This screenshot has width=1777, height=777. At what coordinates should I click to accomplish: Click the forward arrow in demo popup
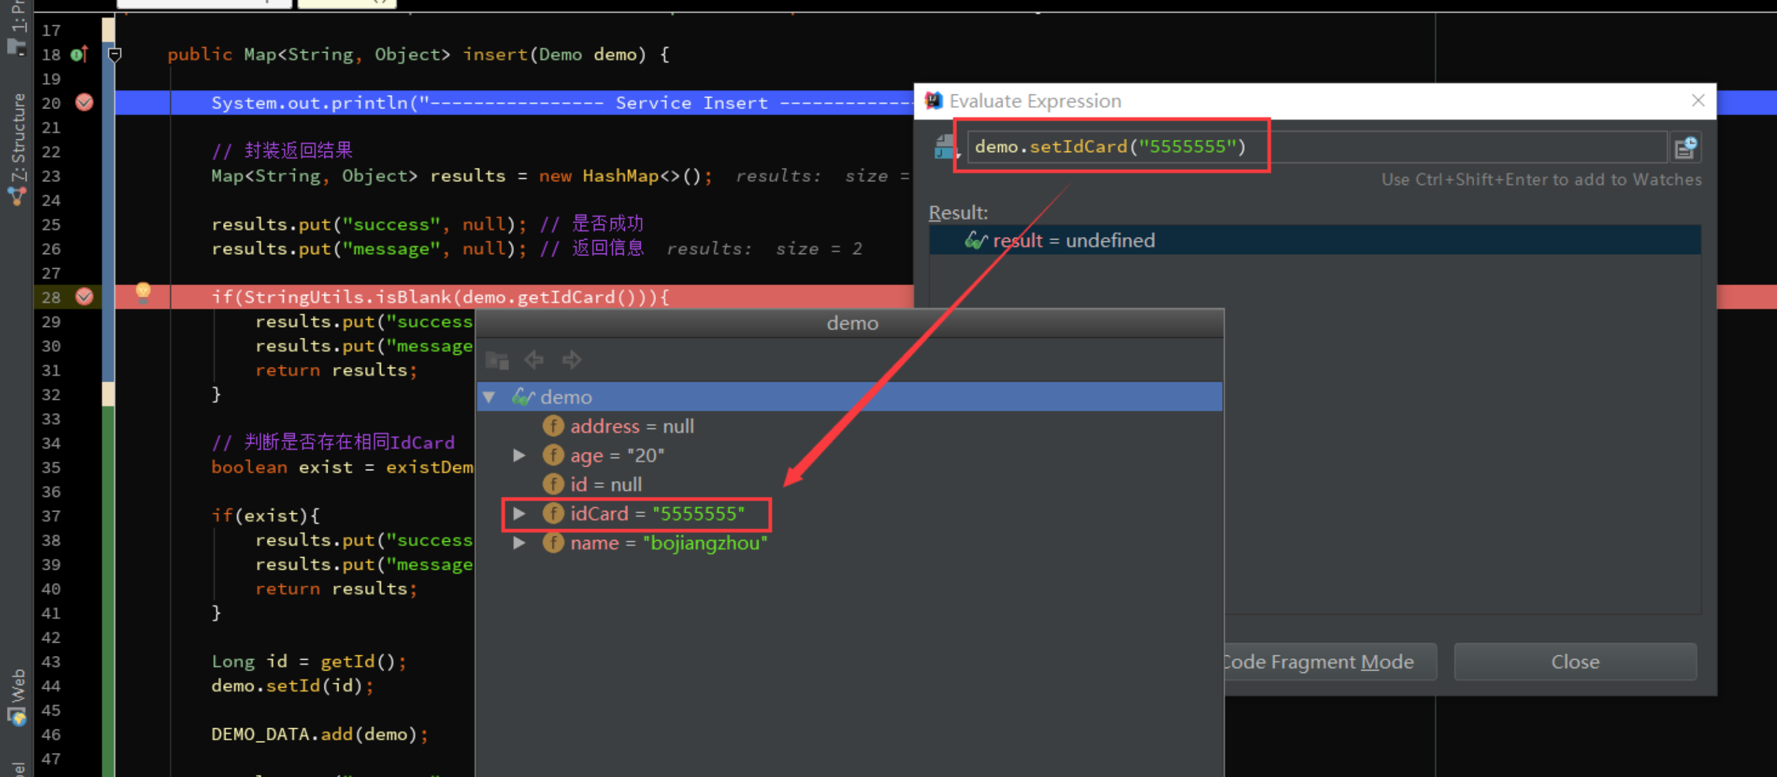[x=571, y=359]
